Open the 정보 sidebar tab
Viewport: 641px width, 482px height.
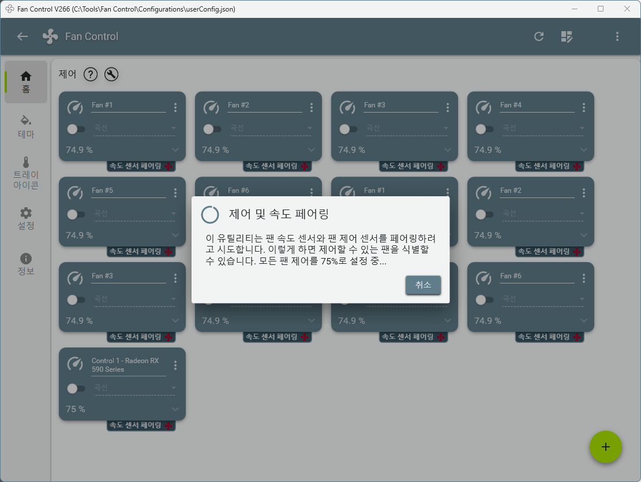tap(26, 264)
